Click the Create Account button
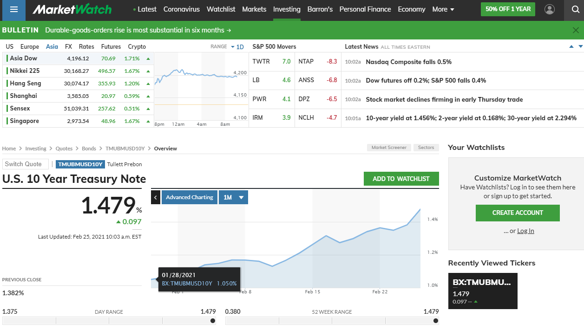Screen dimensions: 584x330 518,213
